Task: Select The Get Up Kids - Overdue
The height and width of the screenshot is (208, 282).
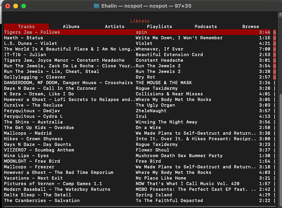Action: pos(137,128)
